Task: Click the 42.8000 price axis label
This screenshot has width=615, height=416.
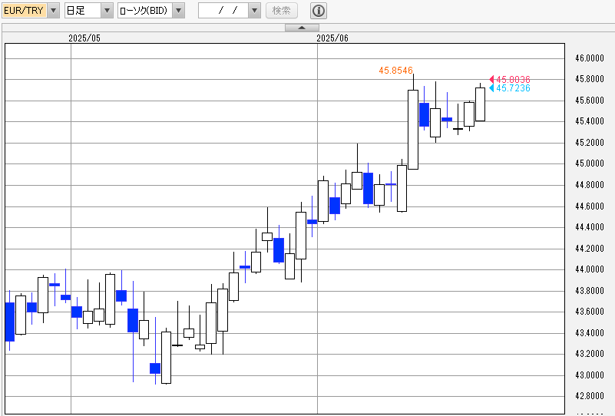Action: tap(590, 396)
